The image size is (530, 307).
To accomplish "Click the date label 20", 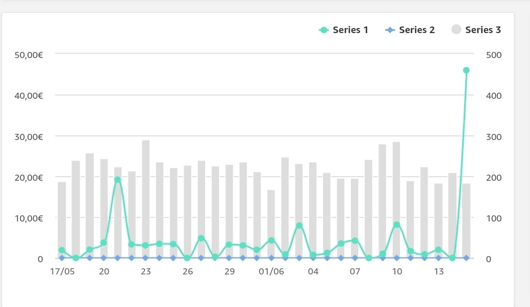I will coord(104,271).
